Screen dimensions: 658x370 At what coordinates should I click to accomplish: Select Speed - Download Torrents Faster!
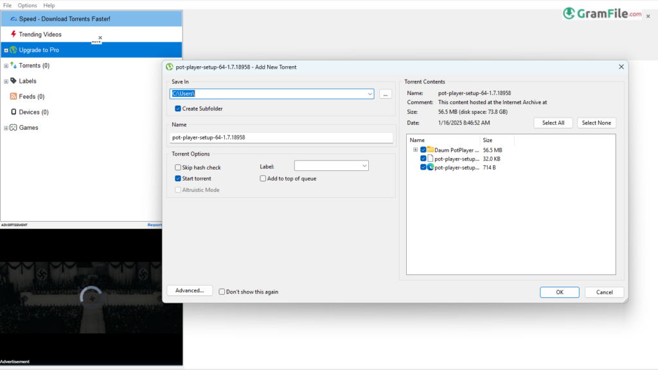point(91,19)
